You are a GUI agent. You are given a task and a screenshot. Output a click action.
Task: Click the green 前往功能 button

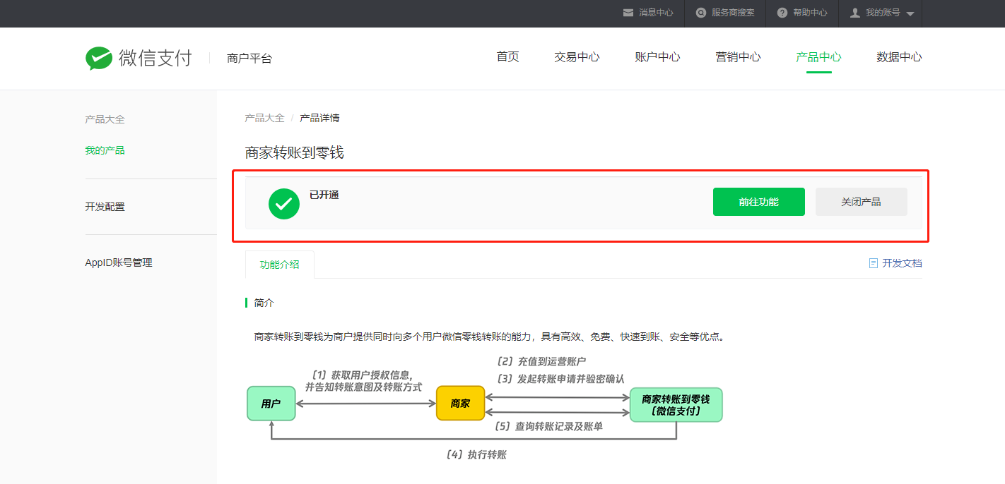pyautogui.click(x=759, y=202)
